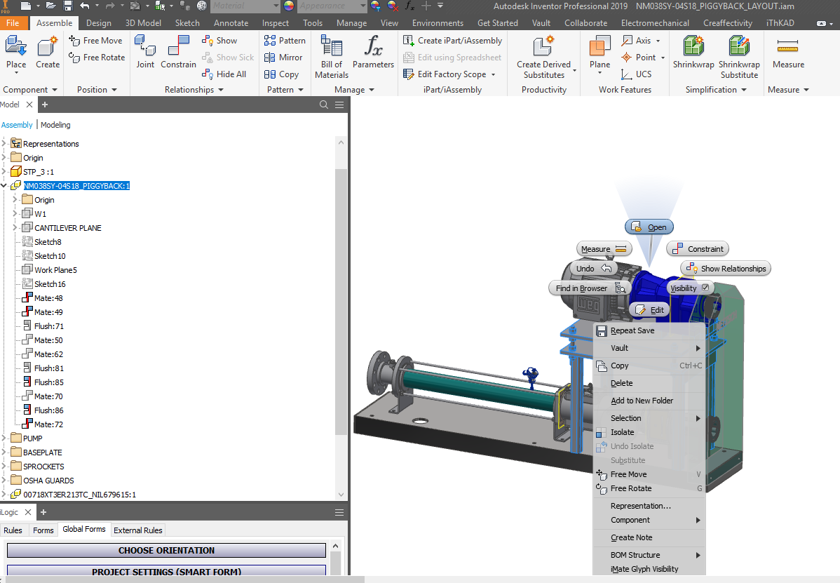Expand the OSHA GUARDS folder
Screen dimensions: 840x583
tap(4, 480)
